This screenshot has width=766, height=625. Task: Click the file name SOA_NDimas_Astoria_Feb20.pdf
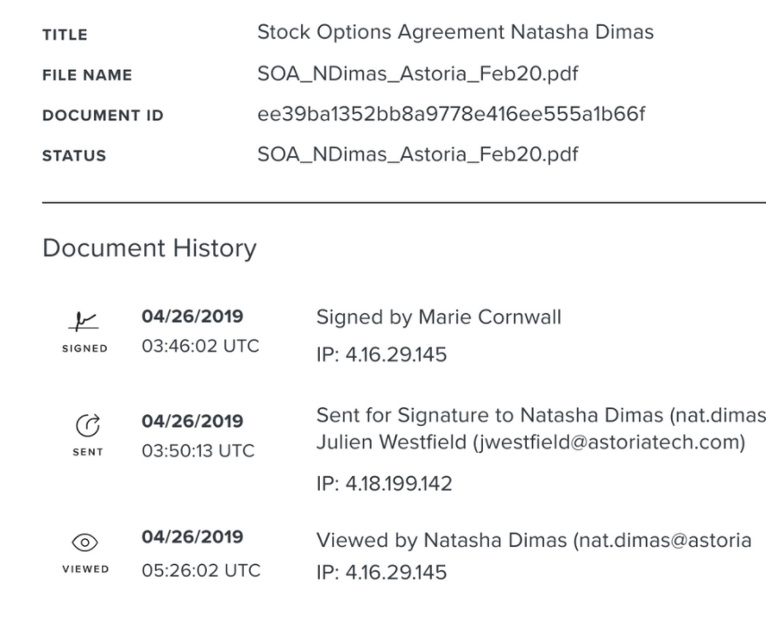point(417,74)
